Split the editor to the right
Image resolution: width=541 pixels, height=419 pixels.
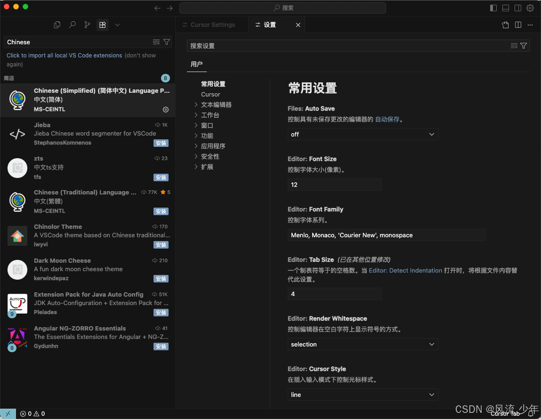tap(518, 25)
